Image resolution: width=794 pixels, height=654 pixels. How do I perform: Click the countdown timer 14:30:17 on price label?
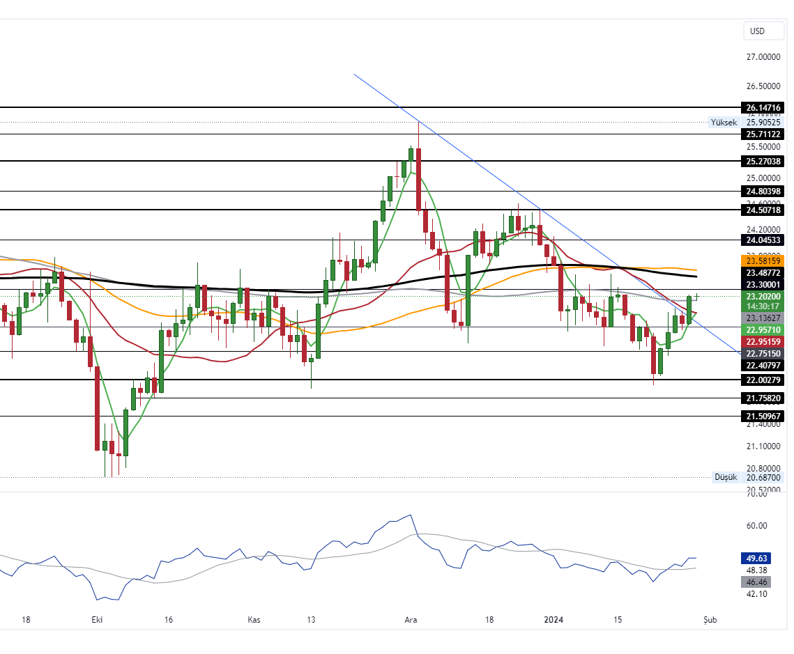click(x=763, y=306)
